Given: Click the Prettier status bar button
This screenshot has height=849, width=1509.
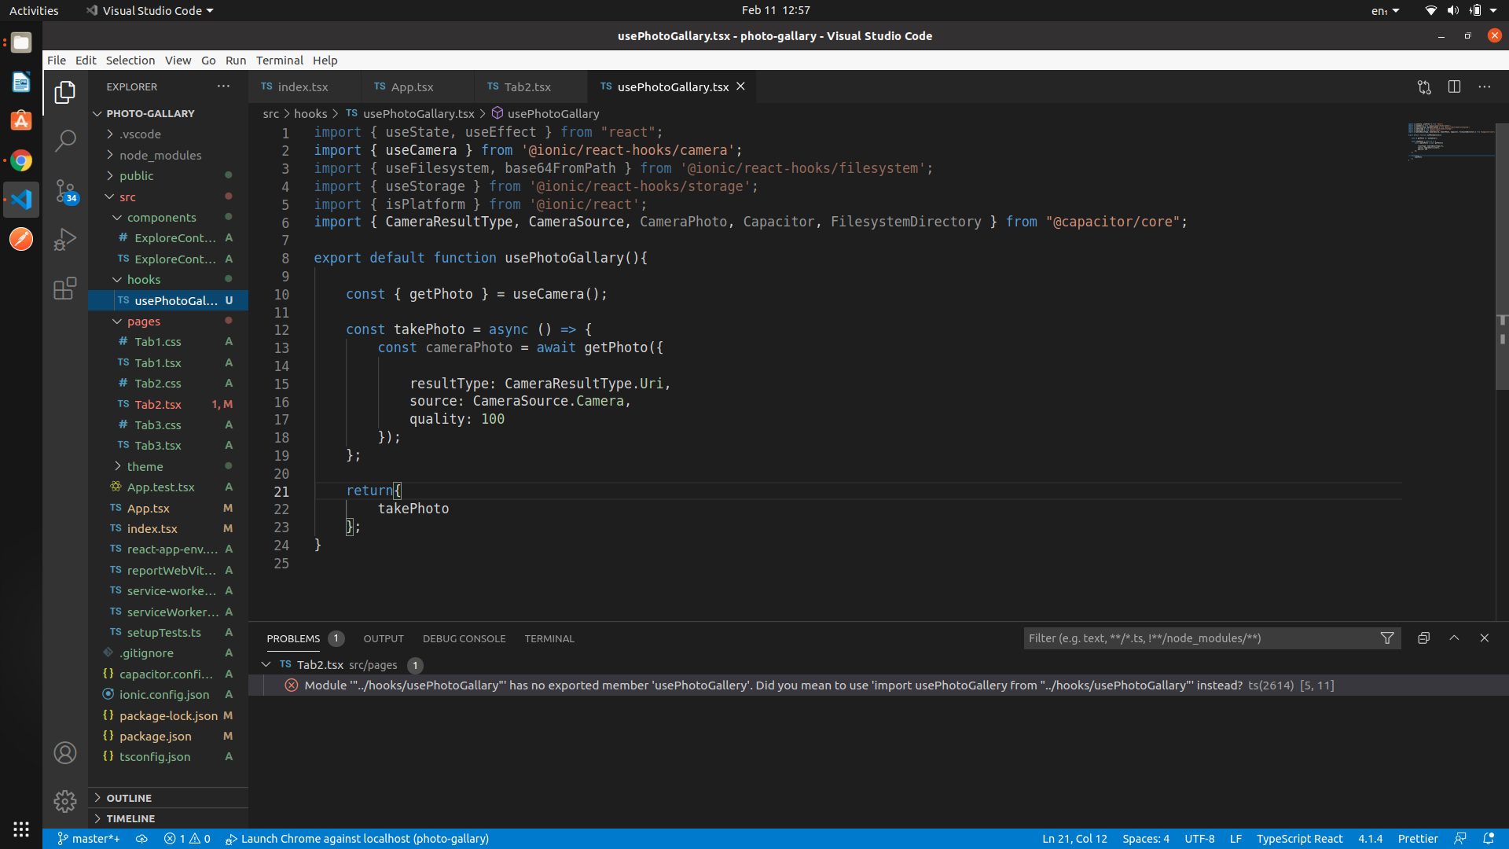Looking at the screenshot, I should click(x=1418, y=839).
